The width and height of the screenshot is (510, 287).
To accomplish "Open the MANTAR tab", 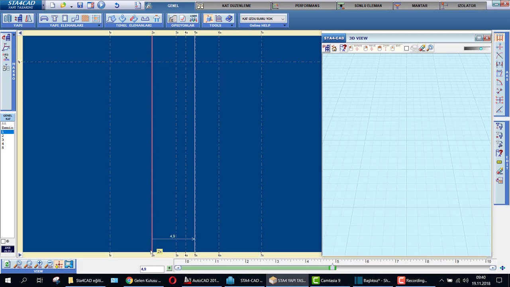I will pos(420,6).
